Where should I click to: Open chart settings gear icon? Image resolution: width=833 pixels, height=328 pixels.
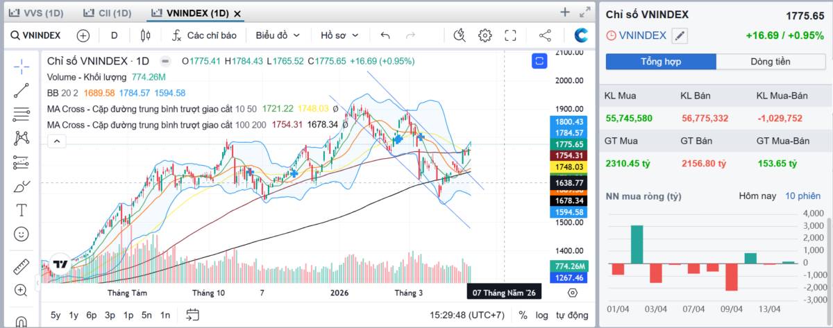[485, 35]
